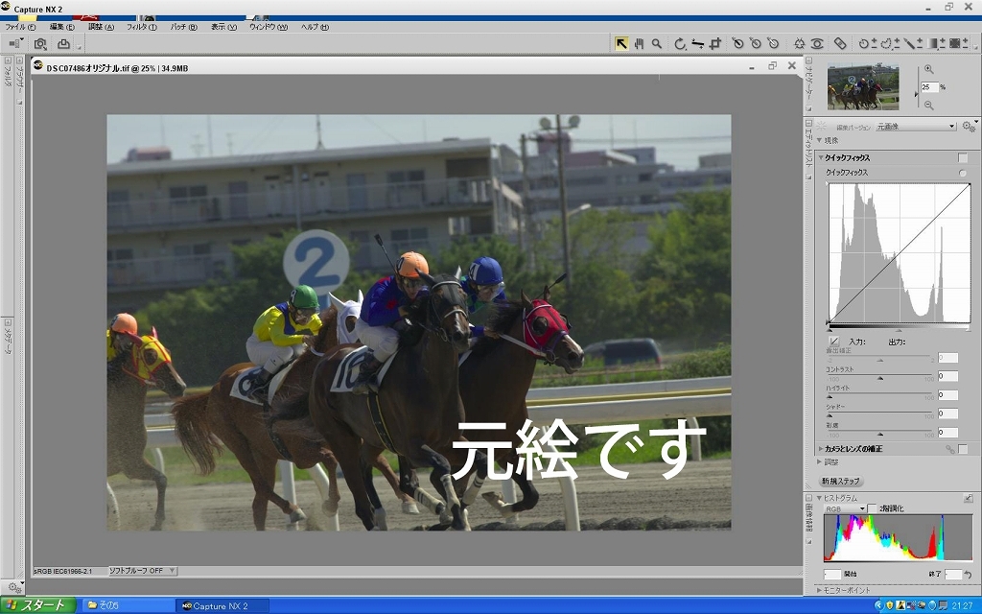
Task: Open the バッチ menu
Action: point(183,27)
